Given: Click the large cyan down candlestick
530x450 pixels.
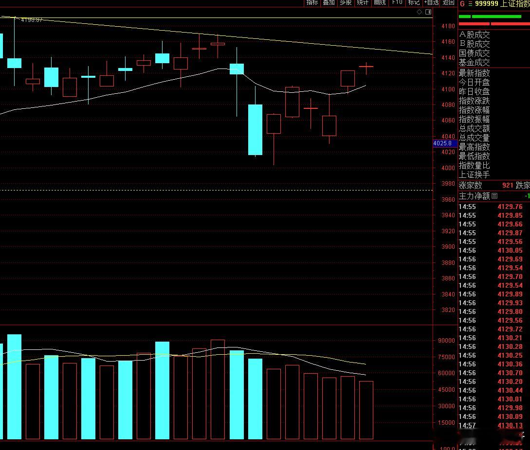Looking at the screenshot, I should pyautogui.click(x=255, y=130).
